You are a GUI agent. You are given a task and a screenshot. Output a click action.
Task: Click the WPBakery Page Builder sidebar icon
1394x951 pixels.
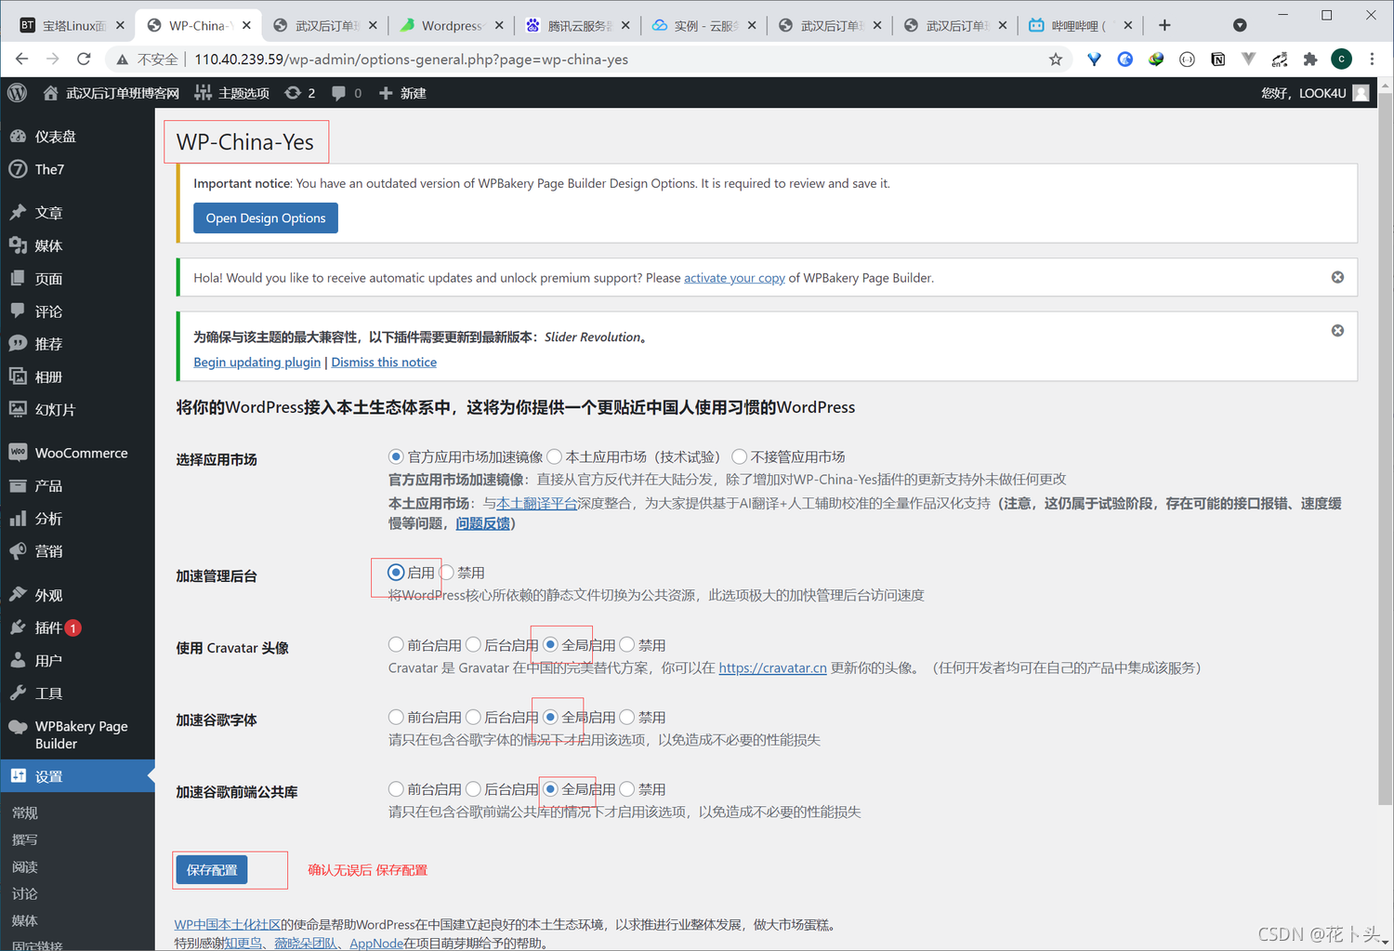click(18, 726)
